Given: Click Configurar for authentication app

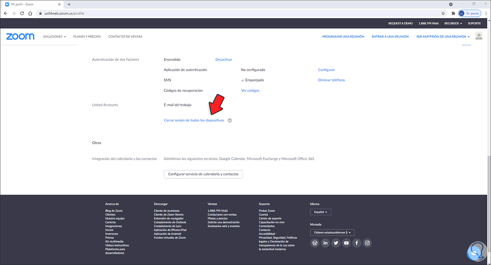Looking at the screenshot, I should 326,70.
